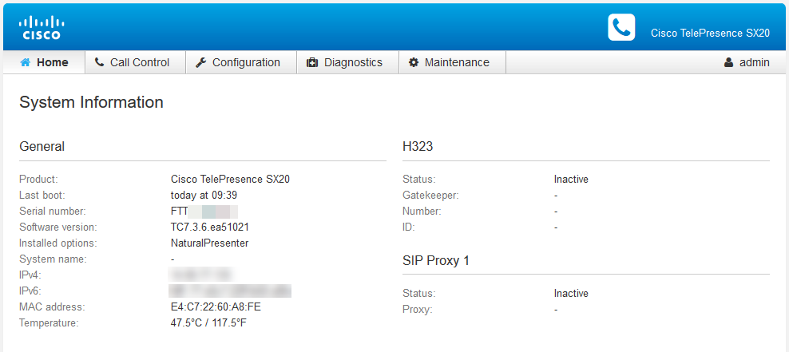
Task: Click the Status label under H323
Action: pos(419,179)
